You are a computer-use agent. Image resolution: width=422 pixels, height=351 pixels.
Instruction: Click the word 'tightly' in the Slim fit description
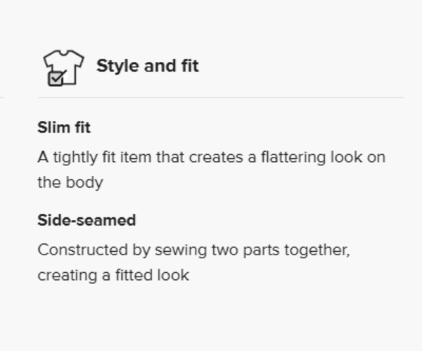75,158
